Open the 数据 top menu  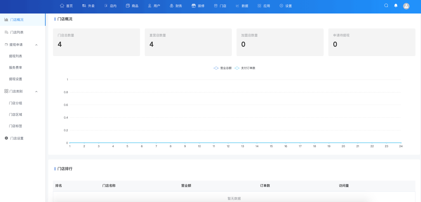242,6
